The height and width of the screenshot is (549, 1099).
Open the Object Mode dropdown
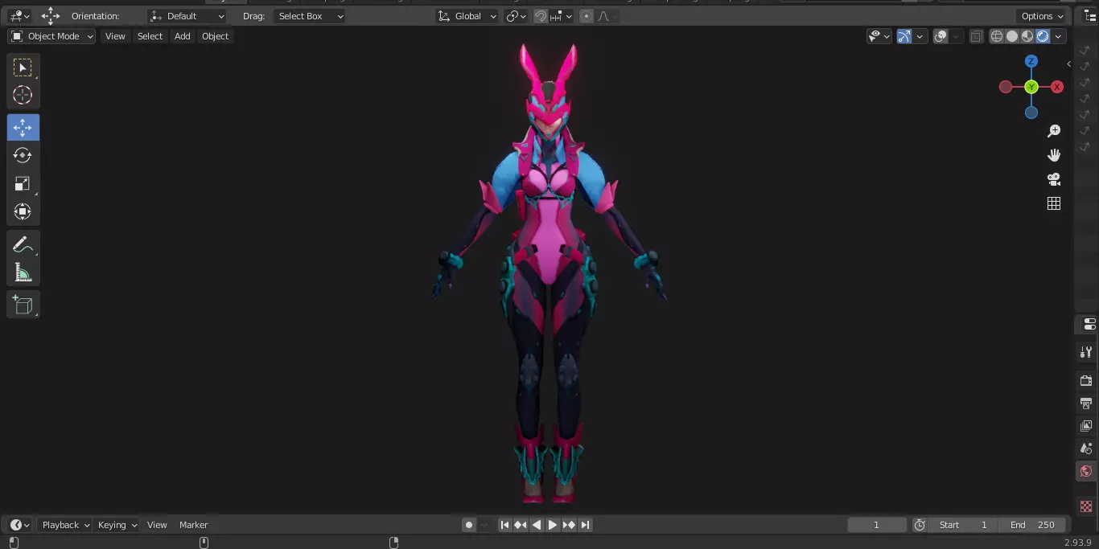51,36
